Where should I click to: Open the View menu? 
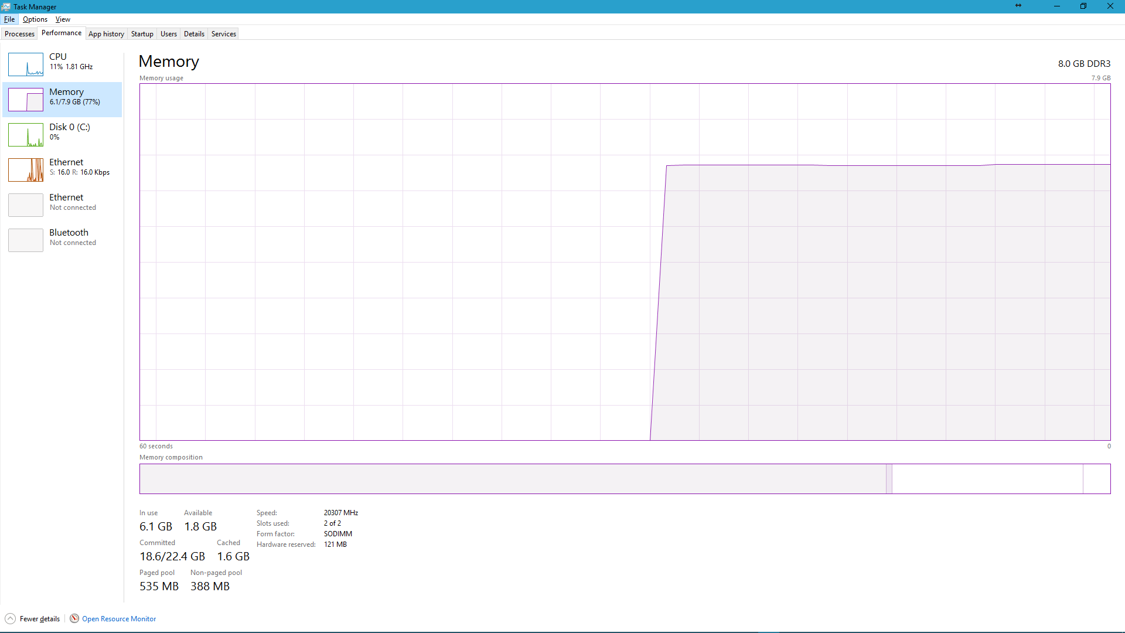(x=63, y=19)
